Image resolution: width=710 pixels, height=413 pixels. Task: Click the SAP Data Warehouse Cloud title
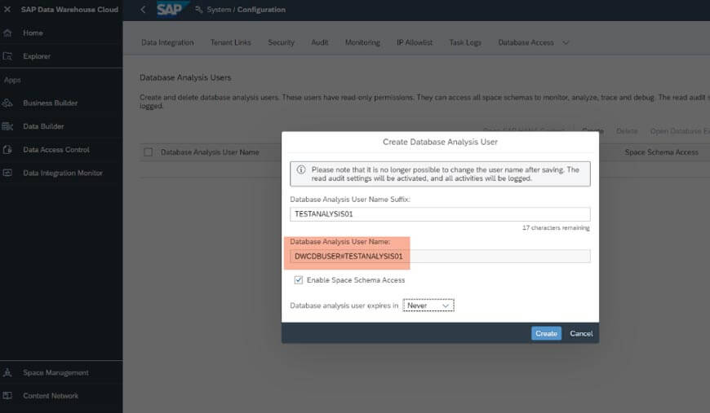69,10
